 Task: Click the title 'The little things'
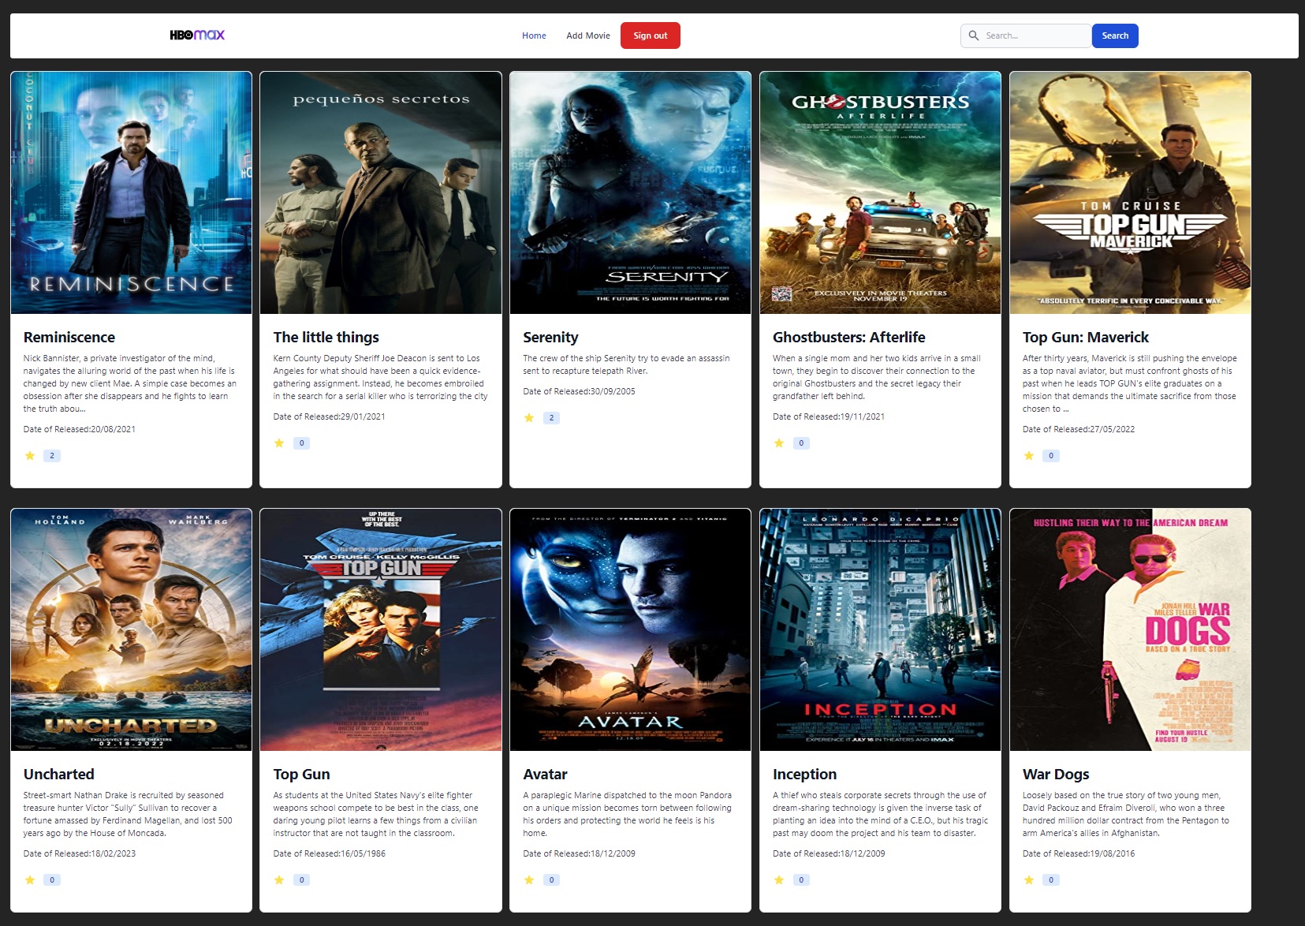pos(325,337)
